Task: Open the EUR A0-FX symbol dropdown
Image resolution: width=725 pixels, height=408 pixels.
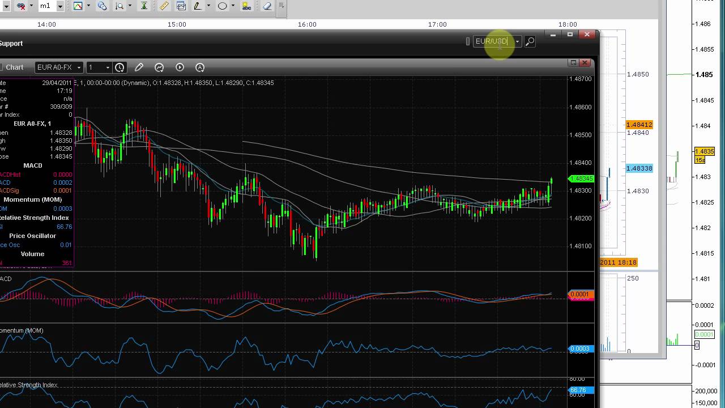Action: [79, 67]
